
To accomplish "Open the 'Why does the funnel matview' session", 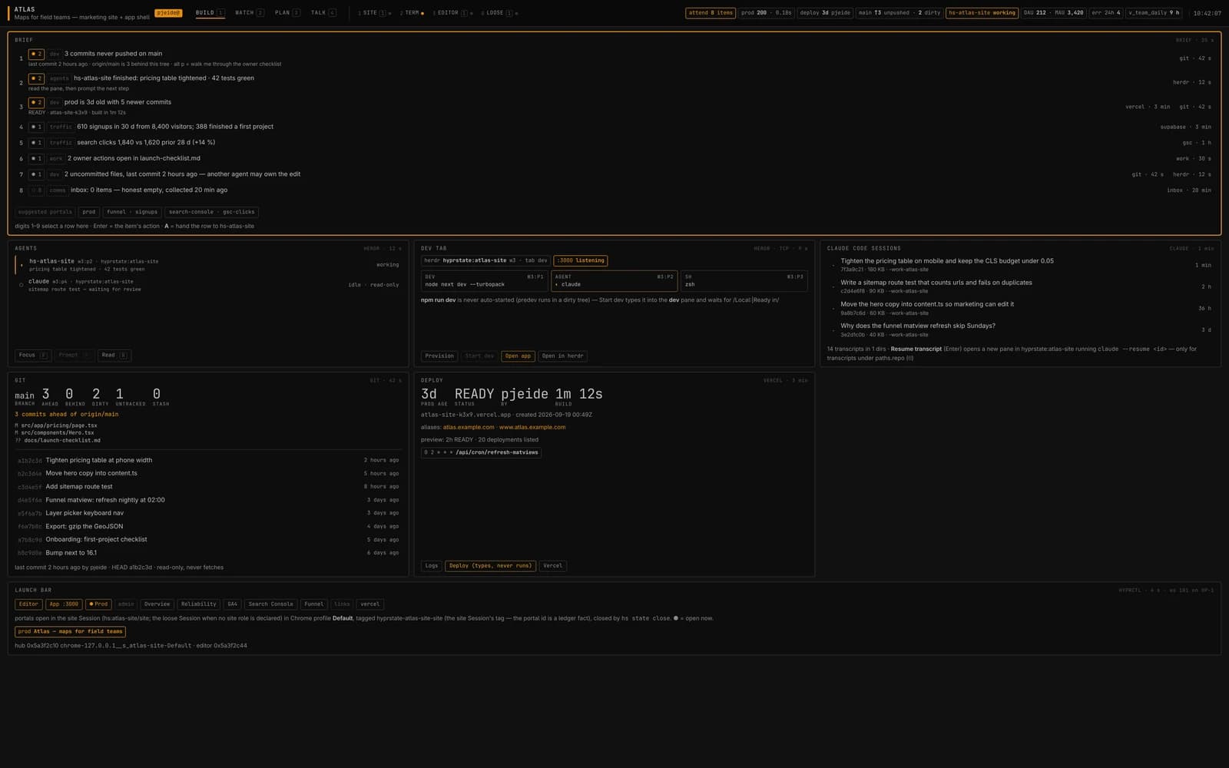I will coord(1021,330).
